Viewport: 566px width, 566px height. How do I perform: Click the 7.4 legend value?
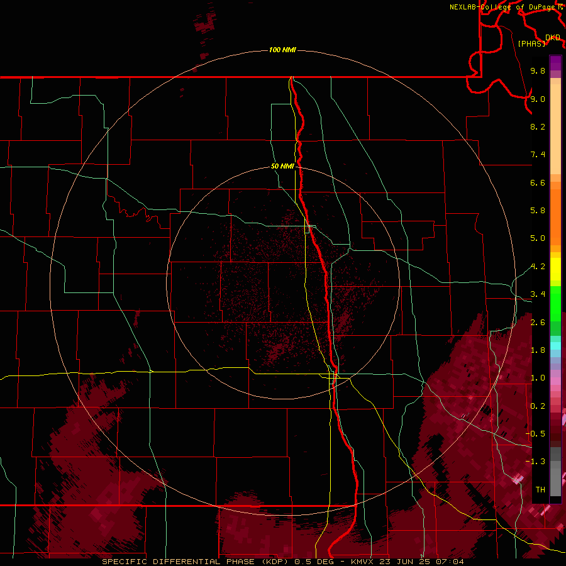click(x=538, y=155)
